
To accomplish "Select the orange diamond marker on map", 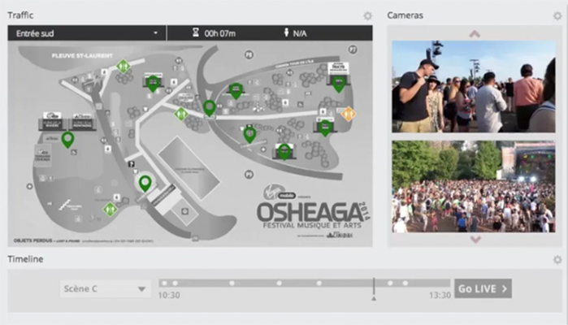I will (348, 114).
